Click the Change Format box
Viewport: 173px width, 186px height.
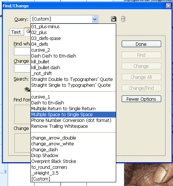tap(22, 143)
